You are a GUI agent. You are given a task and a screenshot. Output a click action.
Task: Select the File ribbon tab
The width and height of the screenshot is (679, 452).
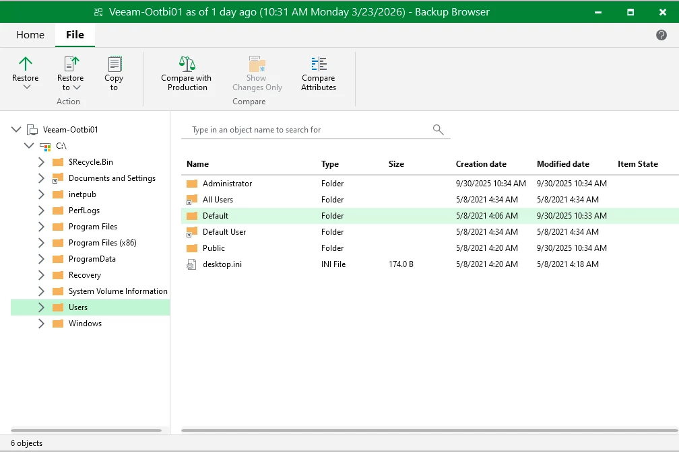tap(75, 35)
